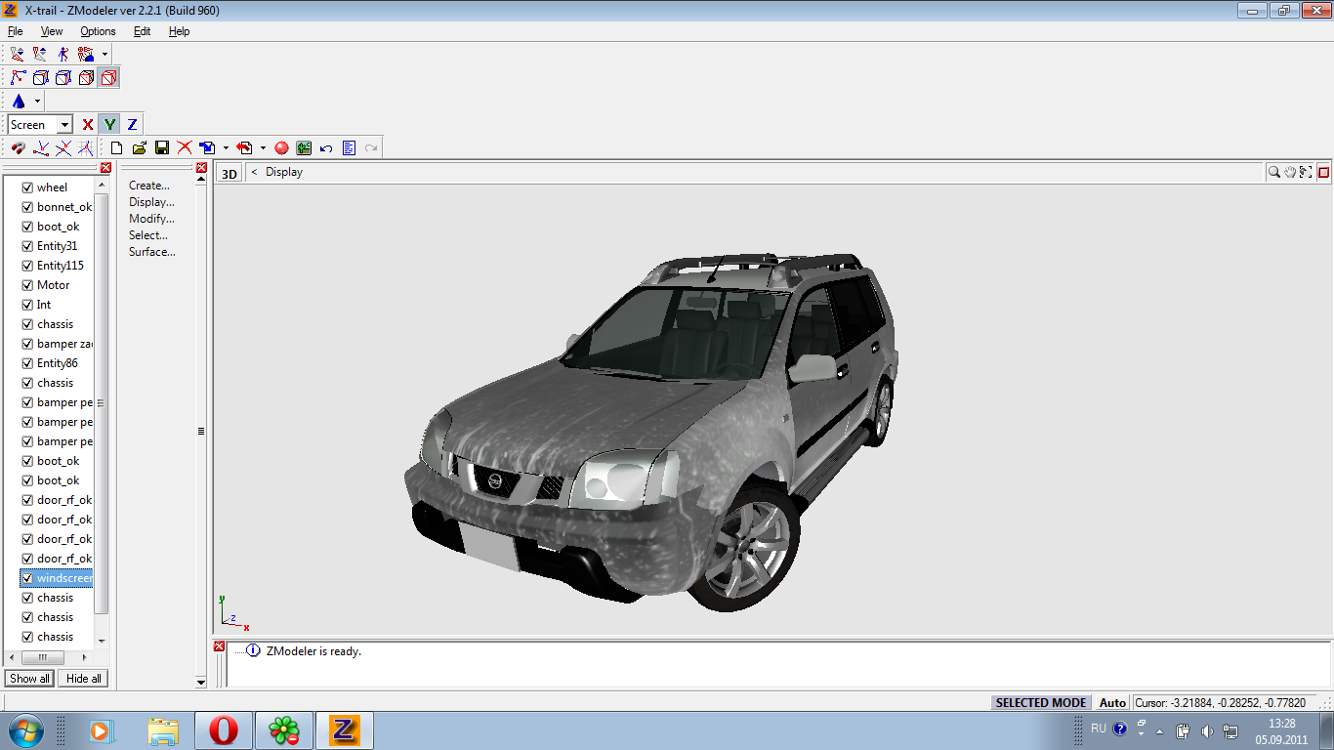Toggle the Entity31 visibility checkbox
This screenshot has height=750, width=1334.
click(x=27, y=246)
